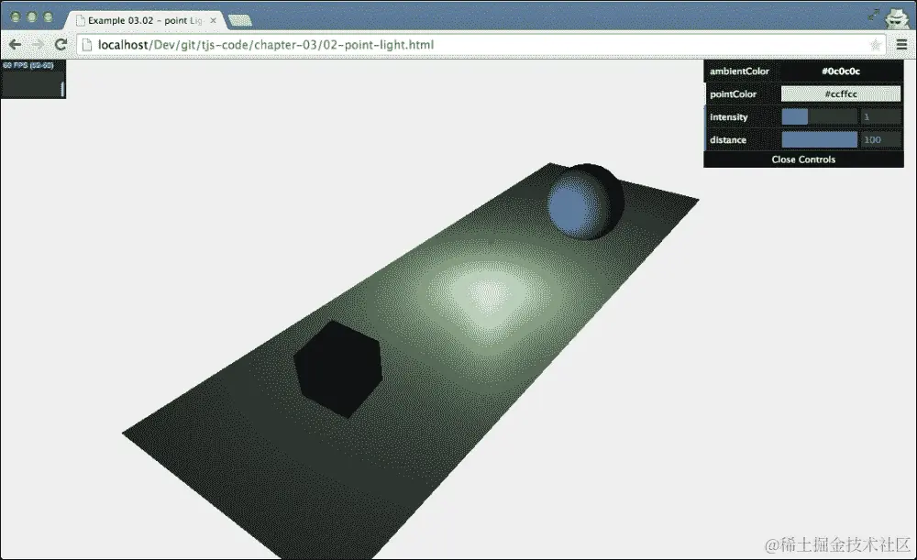Go back with the browser back arrow
Screen dimensions: 917x560
click(x=16, y=44)
